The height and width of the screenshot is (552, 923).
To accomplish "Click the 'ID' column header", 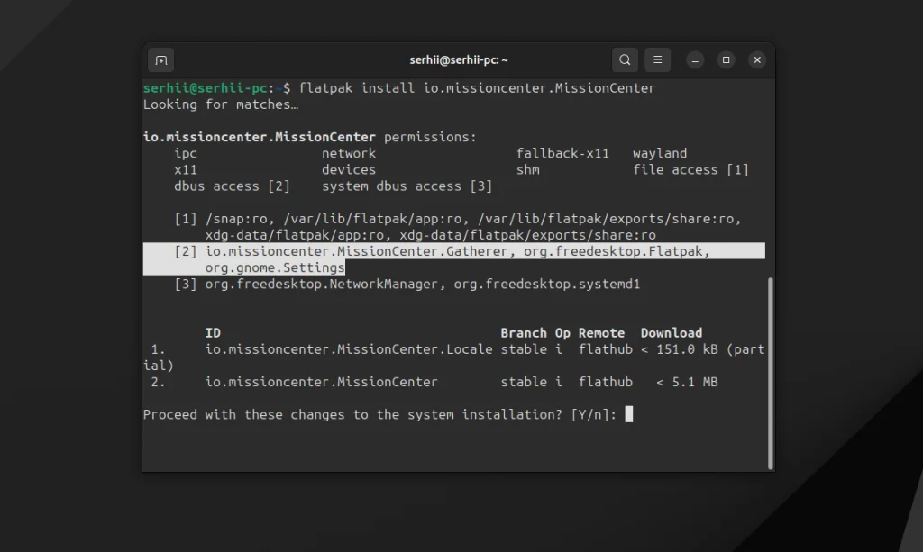I will pos(213,333).
